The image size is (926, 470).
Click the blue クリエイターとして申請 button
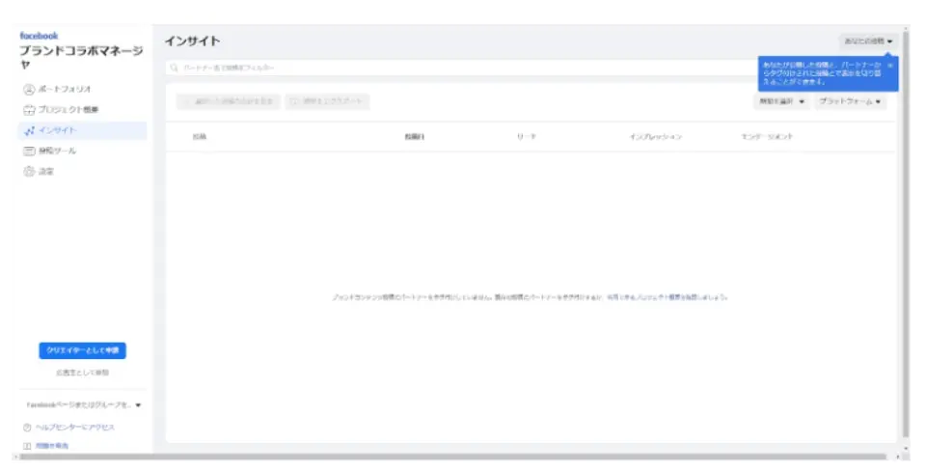click(83, 350)
